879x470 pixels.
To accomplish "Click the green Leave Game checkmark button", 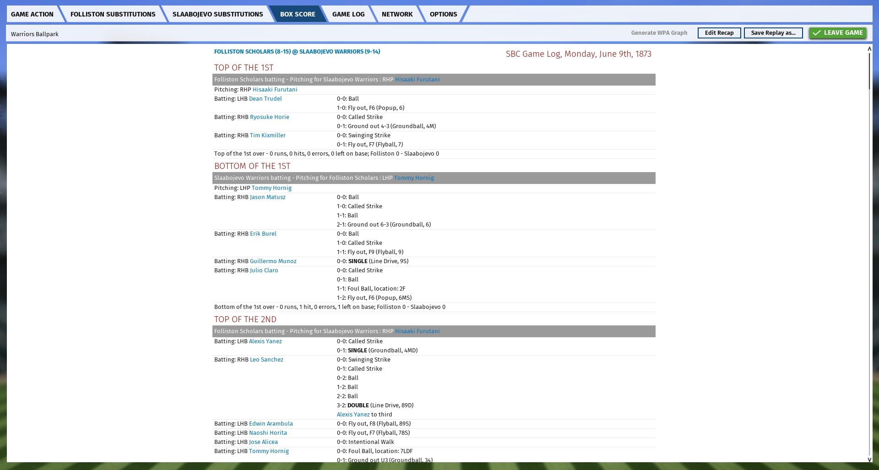I will [837, 33].
